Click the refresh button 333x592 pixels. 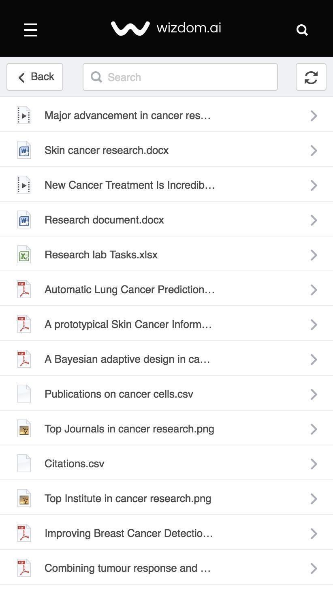[x=311, y=77]
